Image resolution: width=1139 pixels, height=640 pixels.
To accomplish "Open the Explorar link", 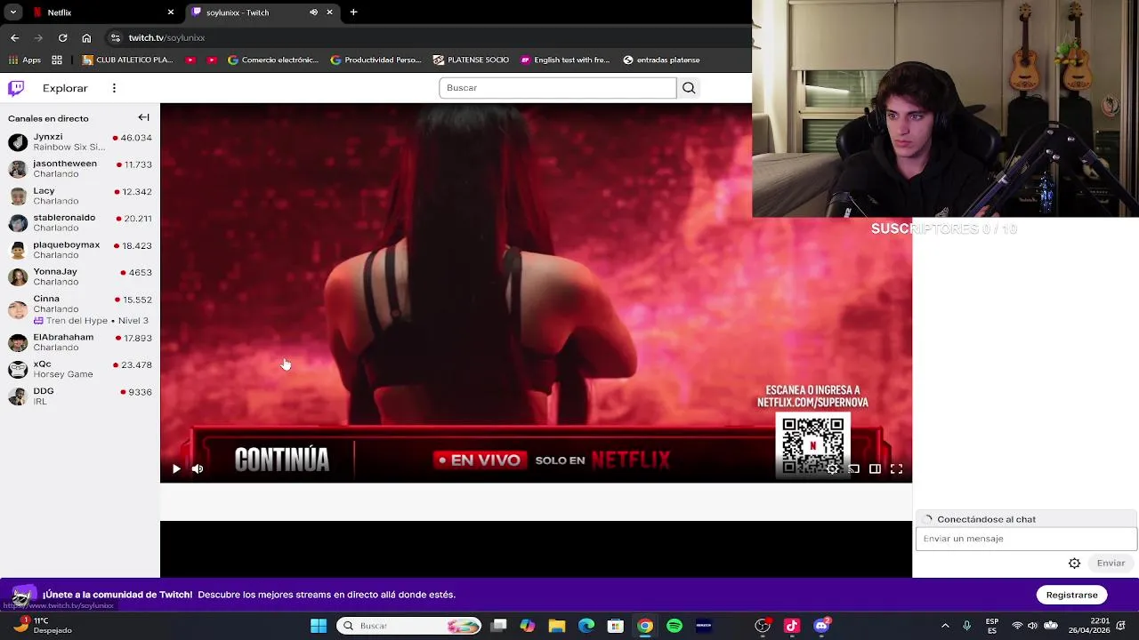I will (x=65, y=88).
